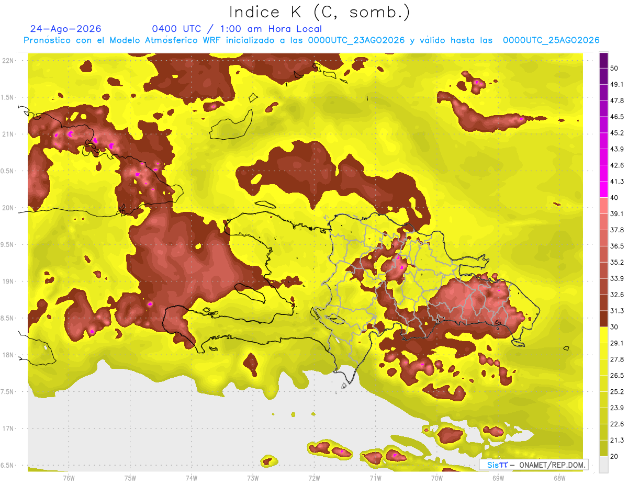Click the "18N" latitude label
Viewport: 628px width, 485px height.
8,355
